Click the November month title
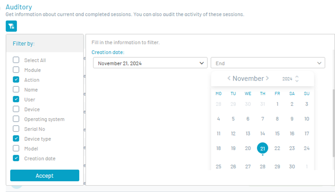 (x=248, y=78)
